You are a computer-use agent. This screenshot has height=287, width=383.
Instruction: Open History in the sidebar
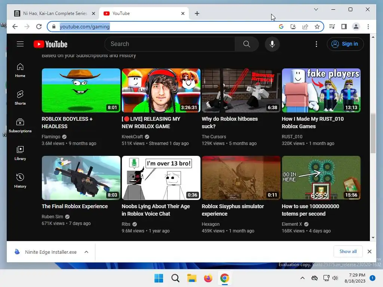(x=20, y=180)
